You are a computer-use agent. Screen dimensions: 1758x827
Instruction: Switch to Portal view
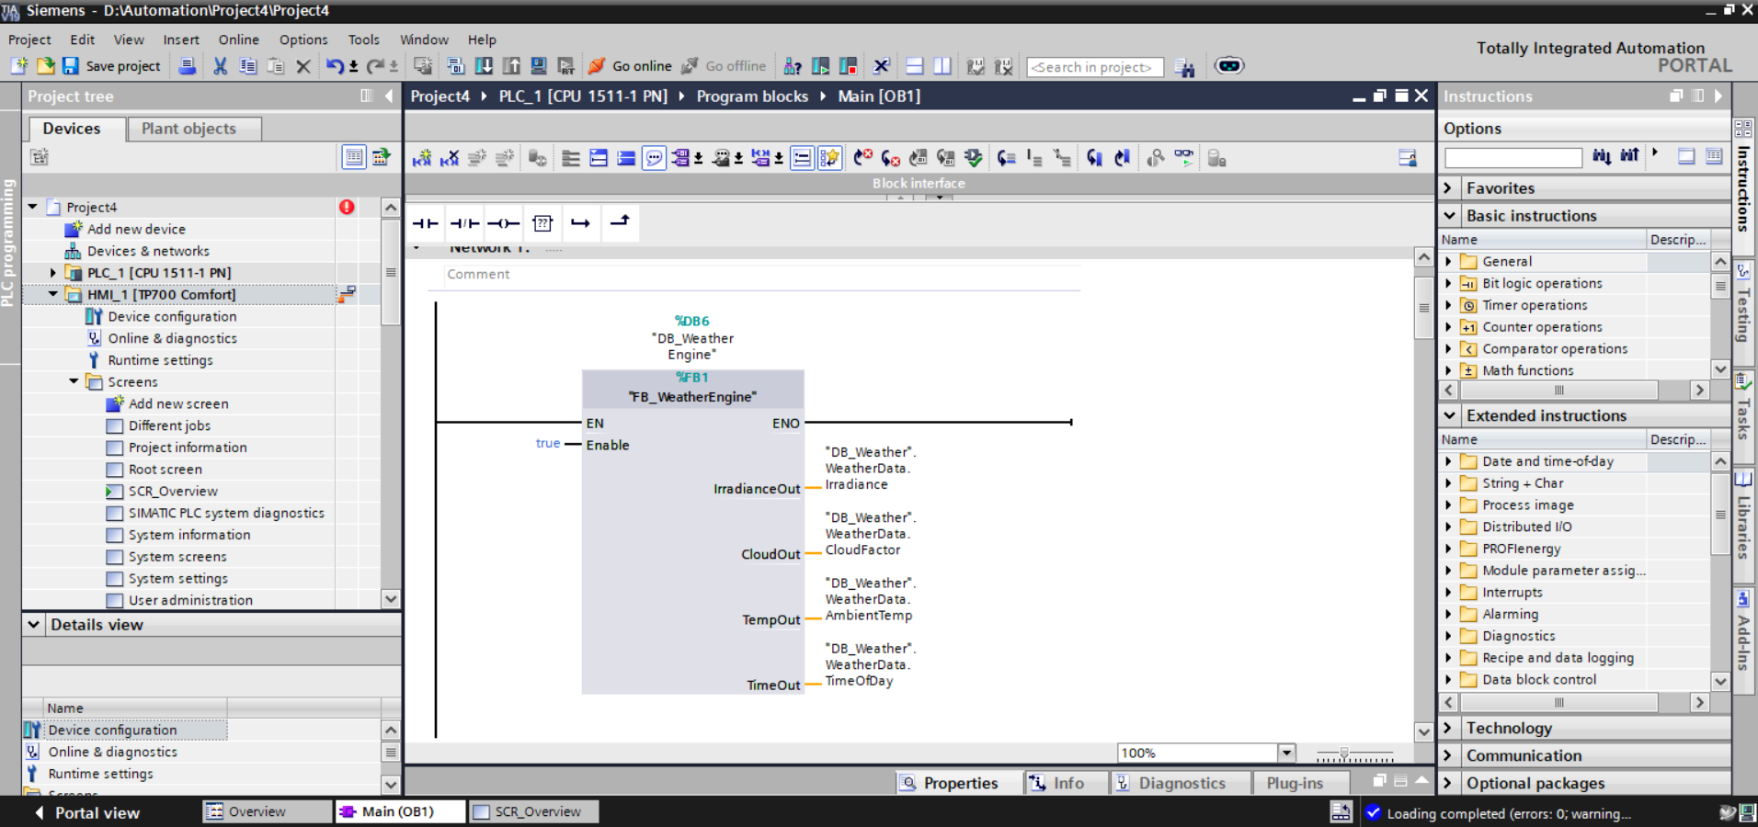(87, 812)
